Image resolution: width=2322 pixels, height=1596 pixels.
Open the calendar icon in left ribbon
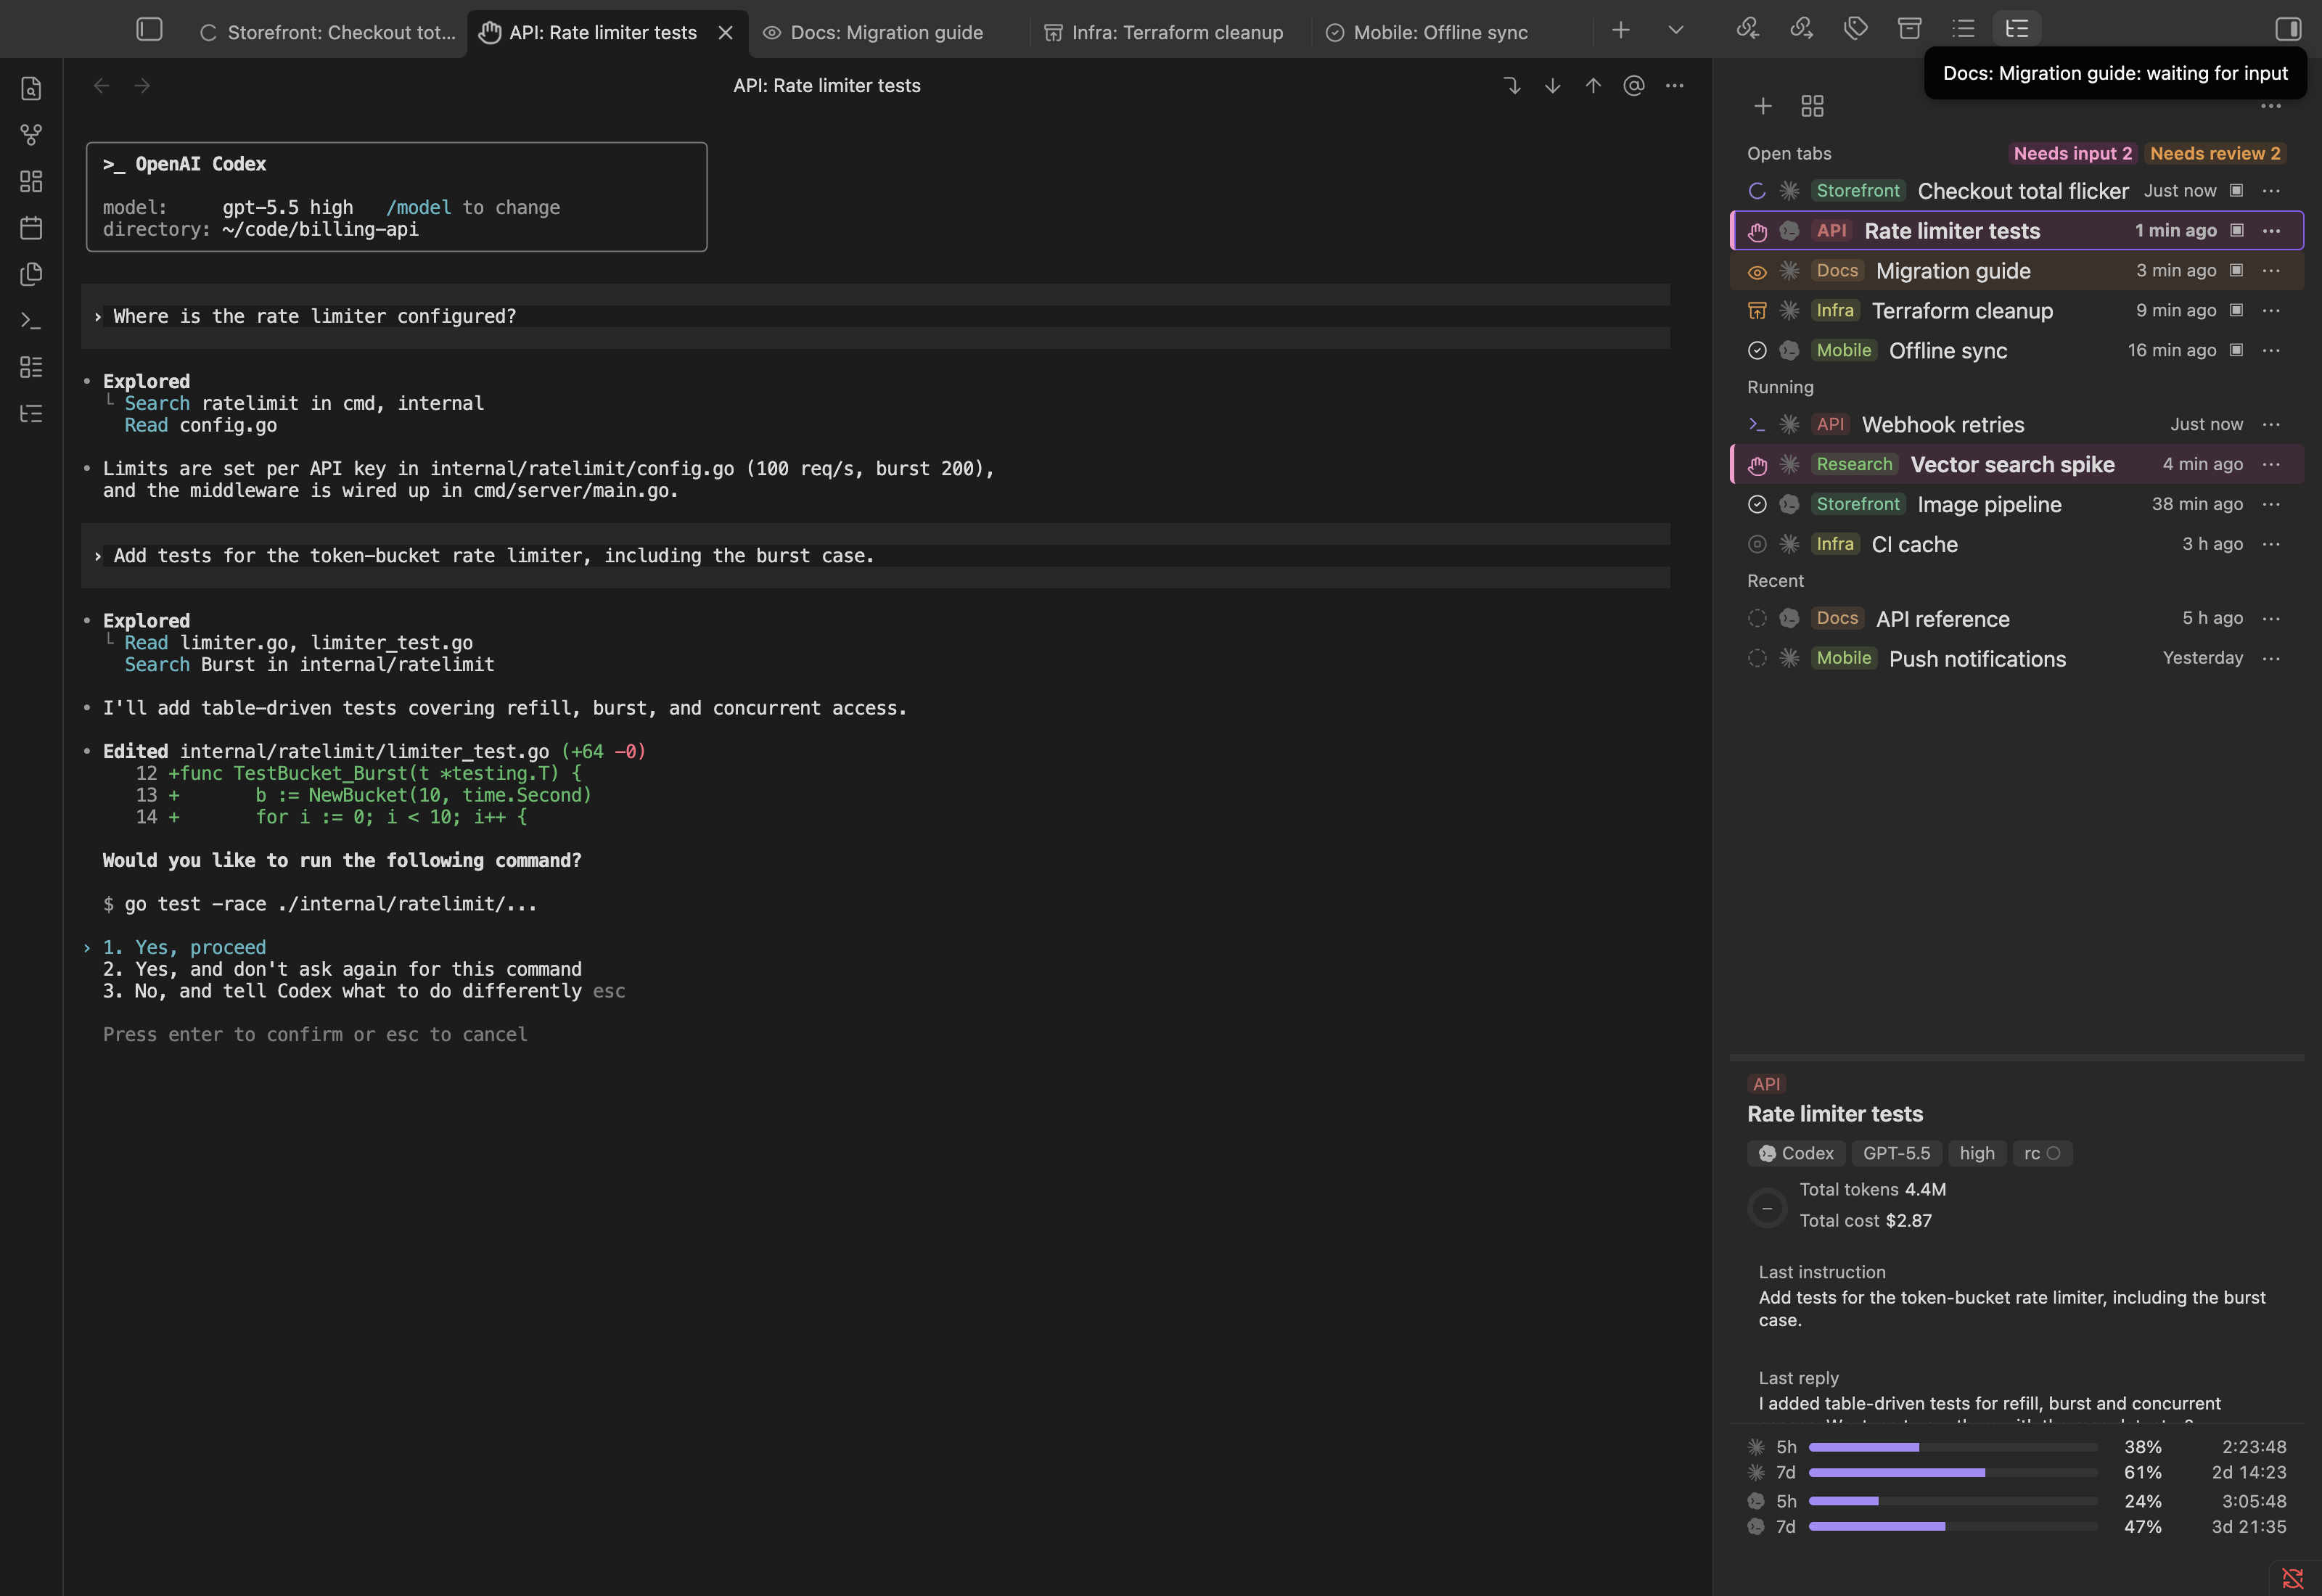[x=31, y=228]
